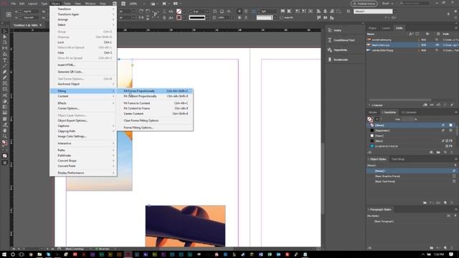The height and width of the screenshot is (258, 459).
Task: Open the stroke style dropdown
Action: pyautogui.click(x=207, y=17)
